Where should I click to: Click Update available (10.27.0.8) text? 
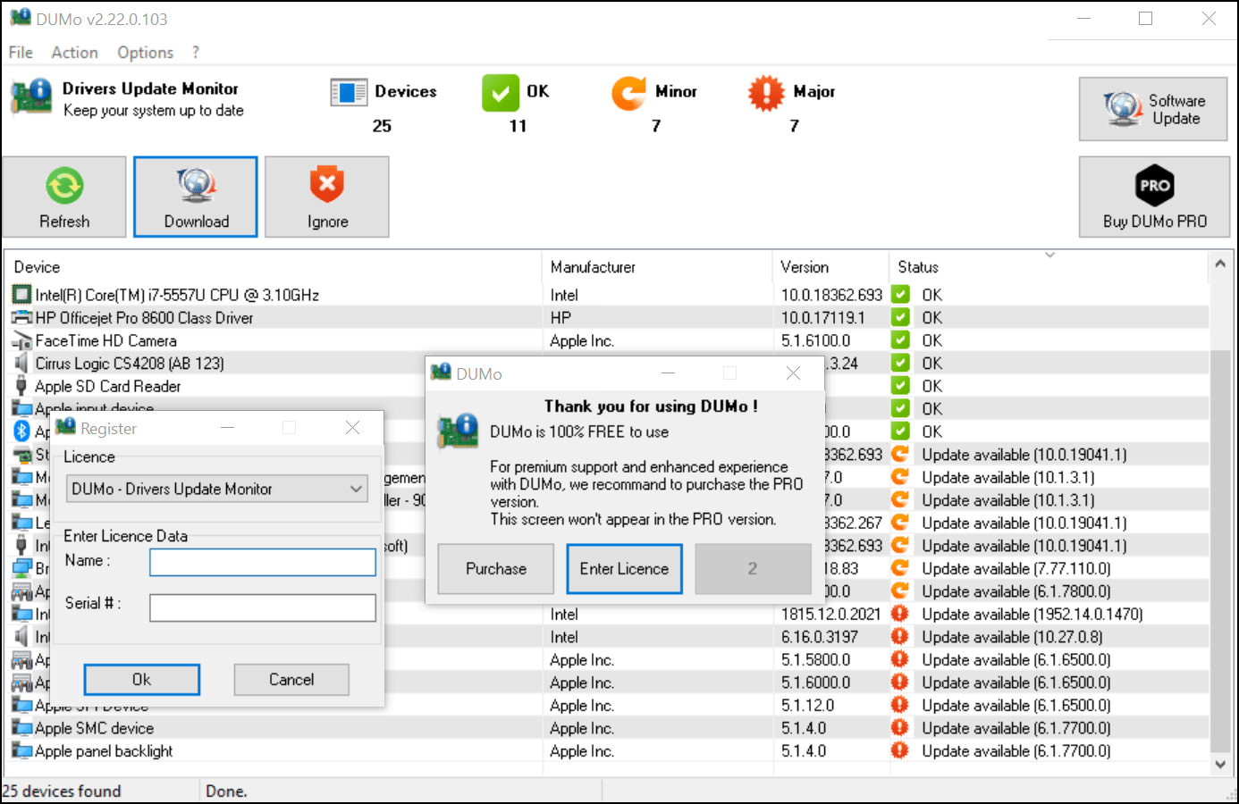click(x=1012, y=637)
